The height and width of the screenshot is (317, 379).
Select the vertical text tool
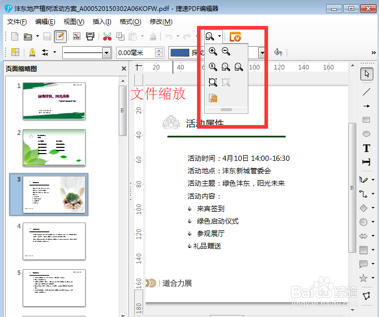tap(366, 162)
